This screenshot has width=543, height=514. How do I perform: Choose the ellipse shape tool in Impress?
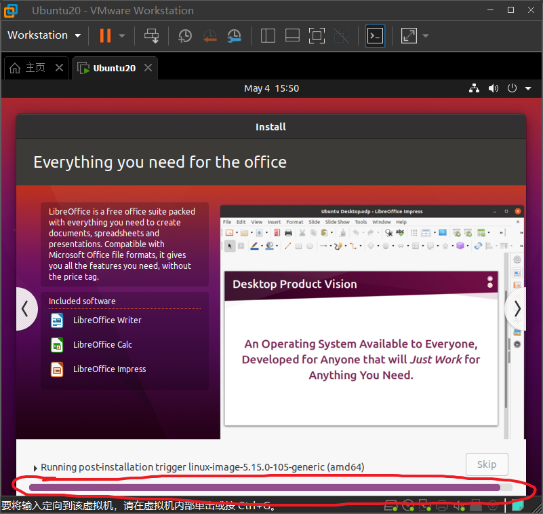coord(310,246)
